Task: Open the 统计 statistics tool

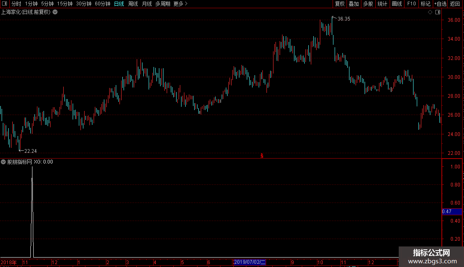Action: click(382, 4)
